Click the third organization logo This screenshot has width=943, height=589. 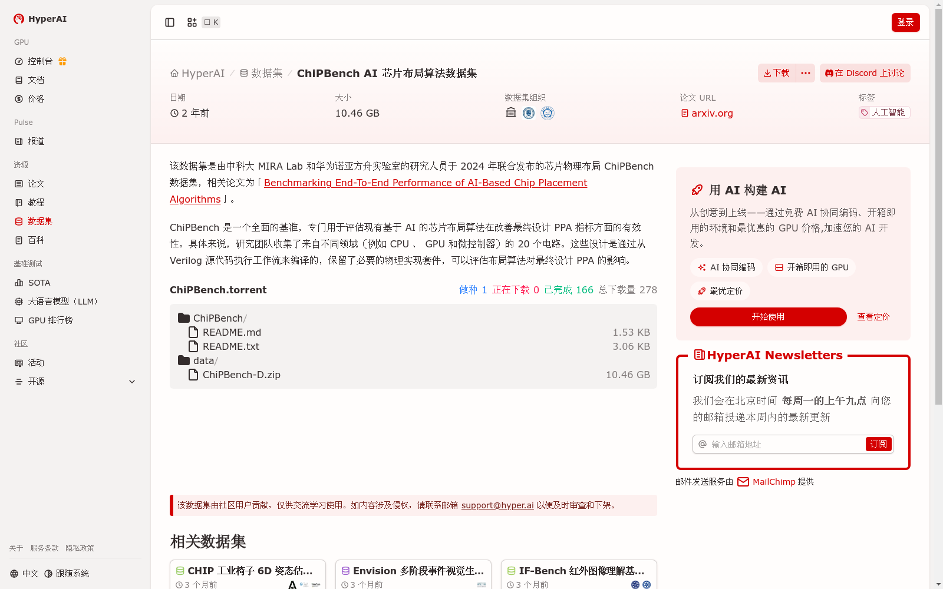pyautogui.click(x=548, y=113)
